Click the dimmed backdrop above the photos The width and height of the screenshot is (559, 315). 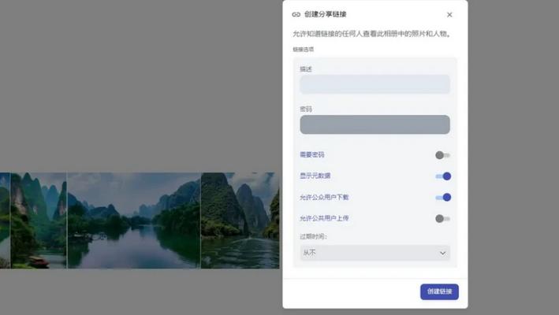pyautogui.click(x=142, y=79)
